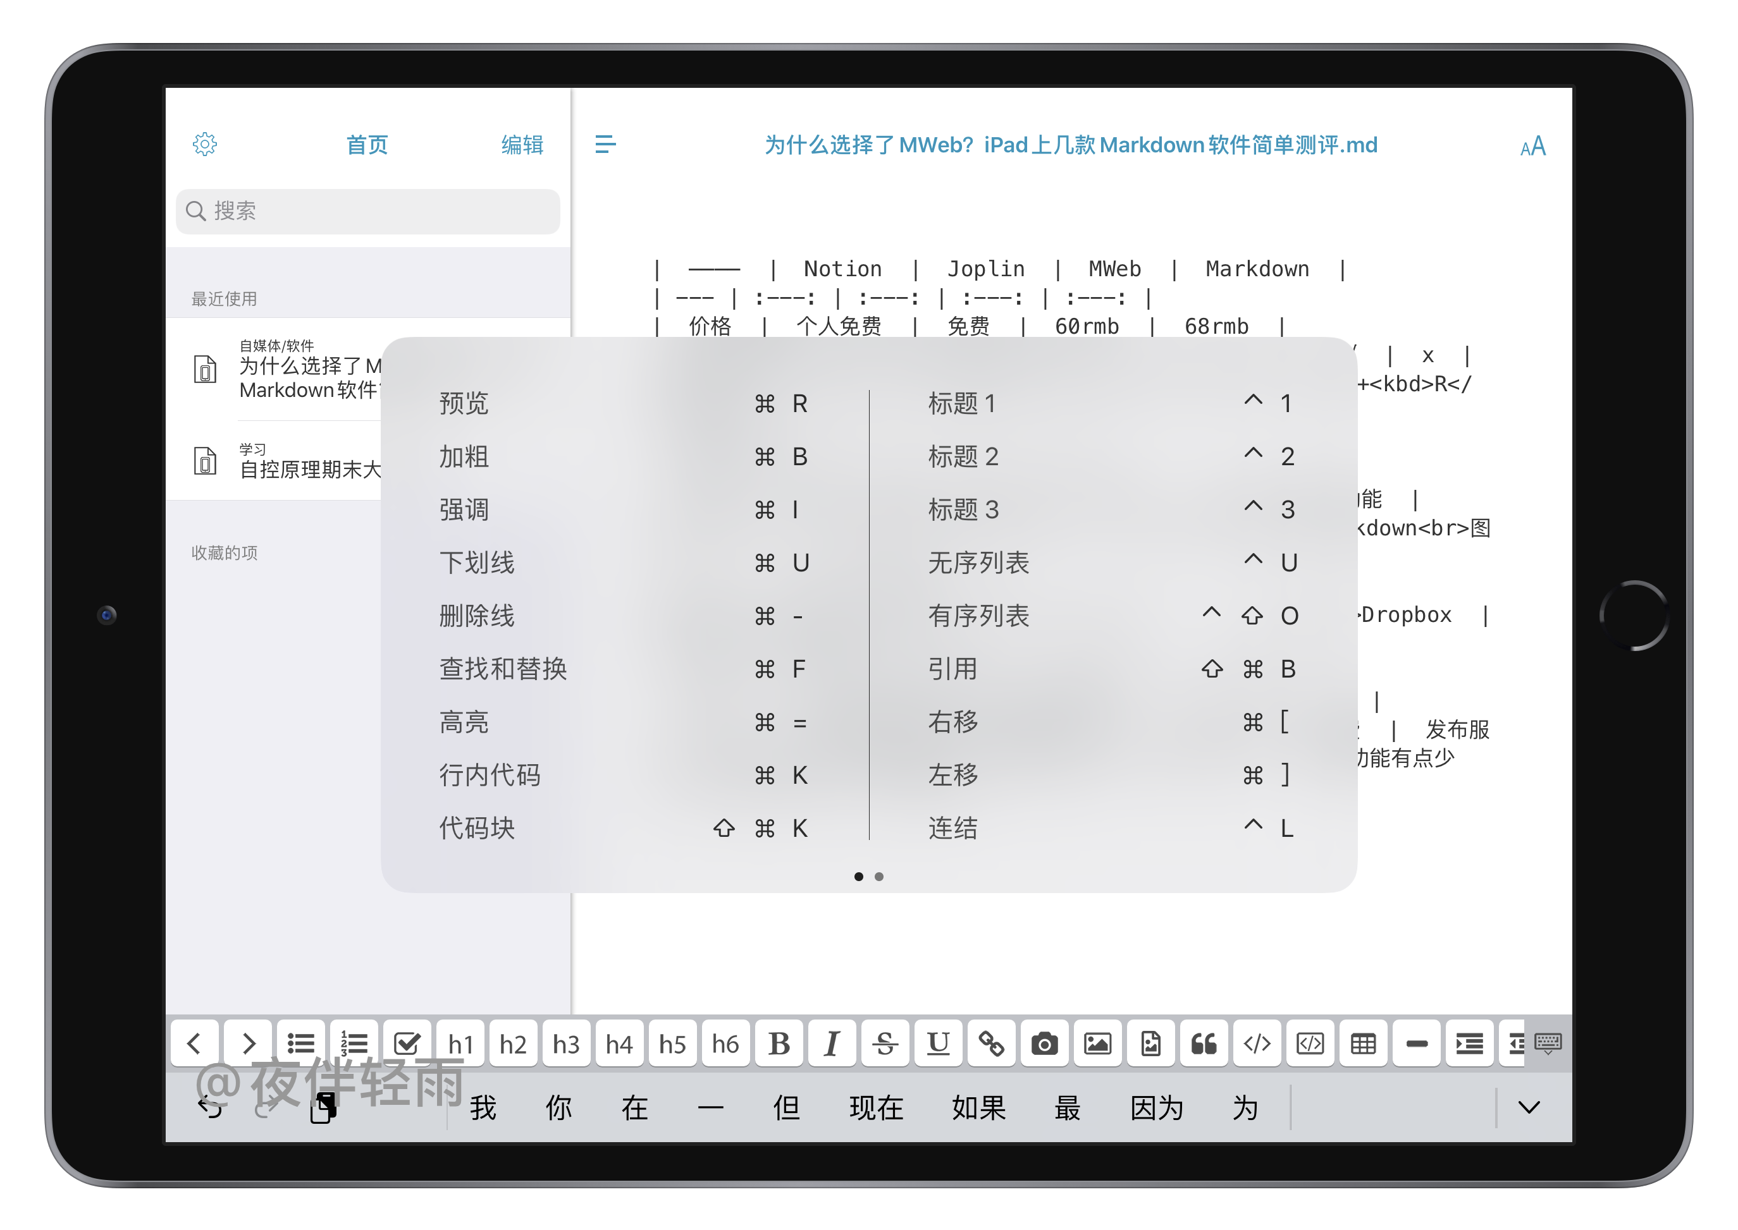
Task: Apply h6 heading
Action: tap(726, 1043)
